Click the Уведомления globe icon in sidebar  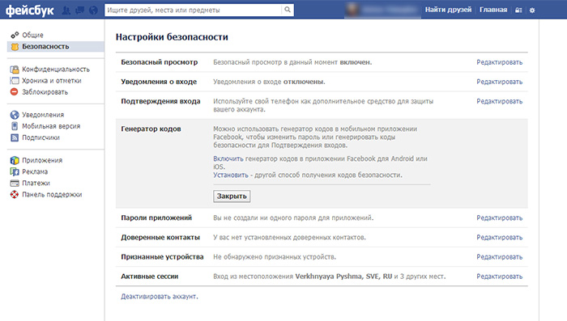pyautogui.click(x=15, y=115)
